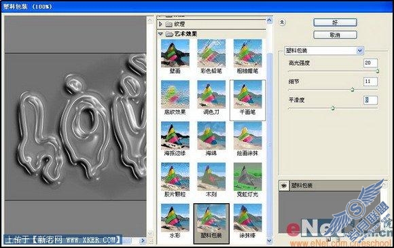Screen dimensions: 394x248
Task: Open the 塑料包装 filter dropdown
Action: pos(360,50)
